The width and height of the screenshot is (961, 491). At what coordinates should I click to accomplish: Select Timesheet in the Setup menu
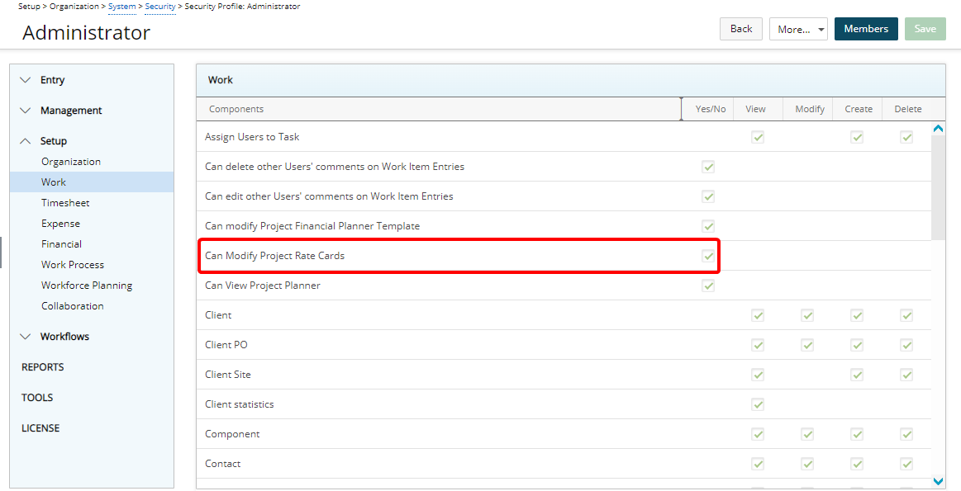[x=65, y=203]
